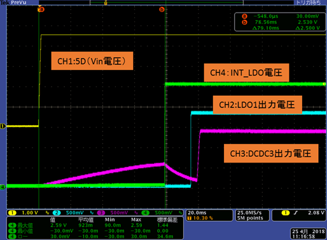Click the CH3:DCDC3出力電圧 label
The image size is (327, 240).
(271, 154)
